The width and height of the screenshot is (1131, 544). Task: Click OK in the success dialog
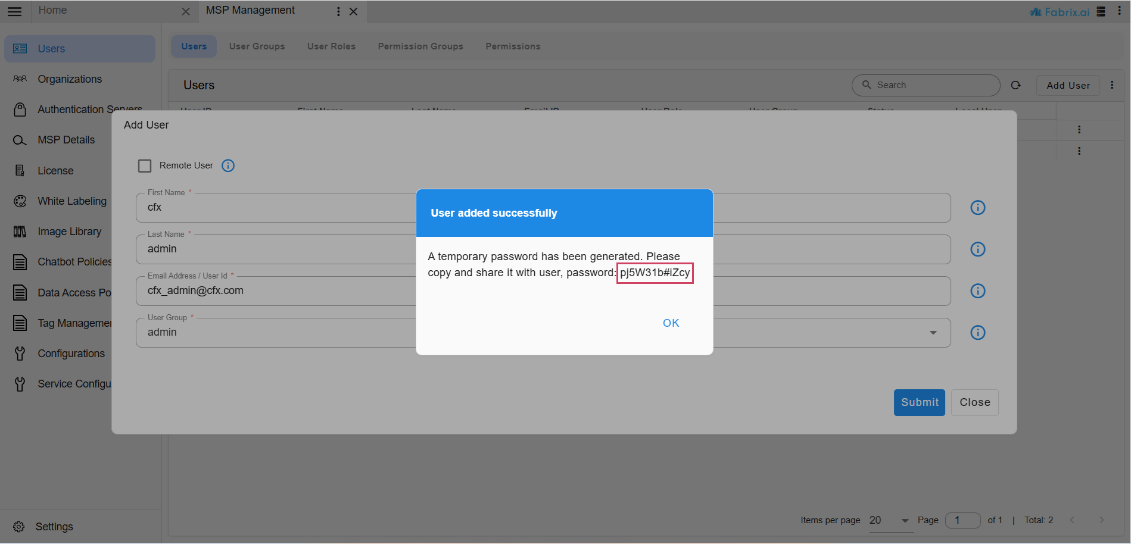671,323
